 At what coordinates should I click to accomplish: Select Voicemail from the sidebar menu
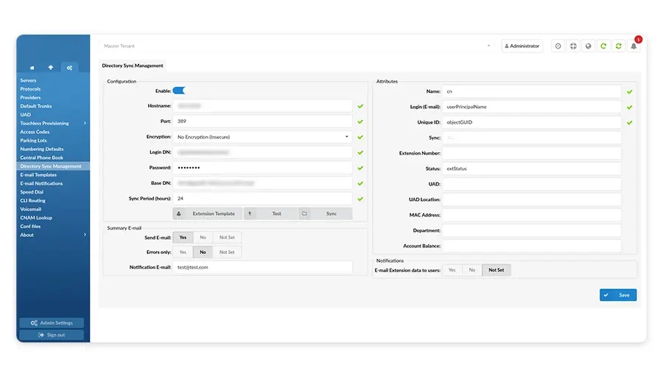click(x=31, y=209)
